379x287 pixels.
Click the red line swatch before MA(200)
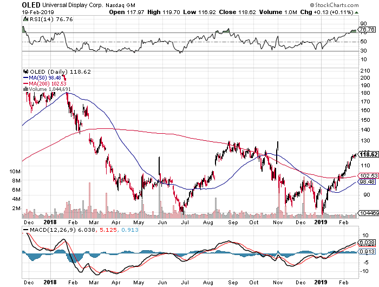click(x=25, y=83)
